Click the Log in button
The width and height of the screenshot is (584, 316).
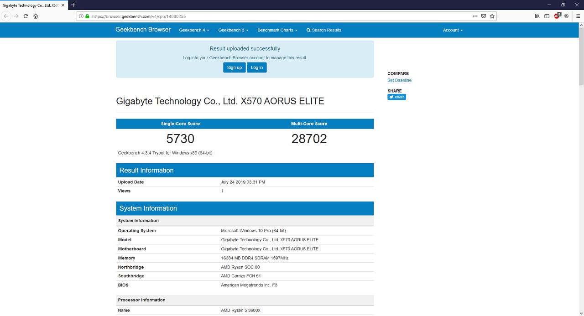coord(257,67)
